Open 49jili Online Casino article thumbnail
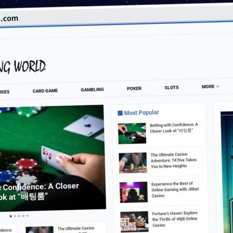This screenshot has width=233, height=233. point(134,222)
